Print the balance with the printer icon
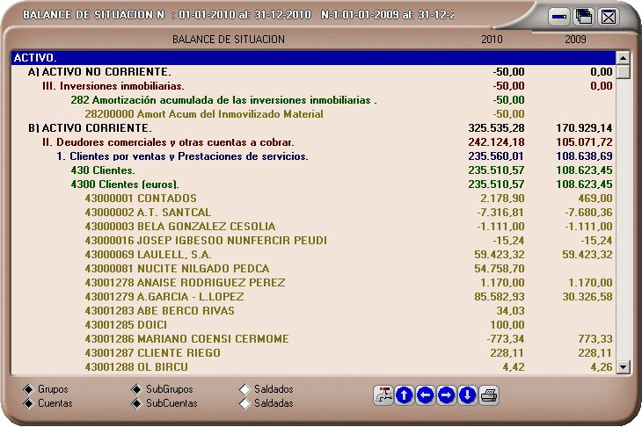This screenshot has width=642, height=427. click(489, 395)
